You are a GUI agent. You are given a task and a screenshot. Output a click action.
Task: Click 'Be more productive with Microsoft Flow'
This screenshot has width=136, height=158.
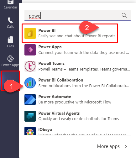click(x=75, y=102)
